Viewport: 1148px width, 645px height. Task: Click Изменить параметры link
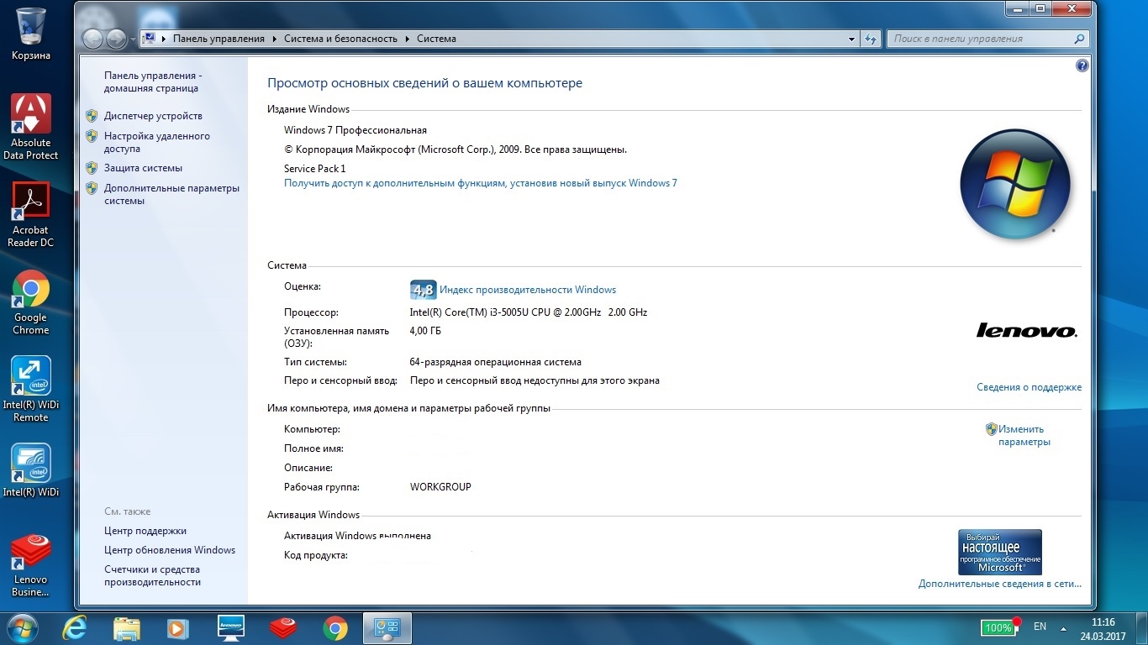(x=1024, y=435)
